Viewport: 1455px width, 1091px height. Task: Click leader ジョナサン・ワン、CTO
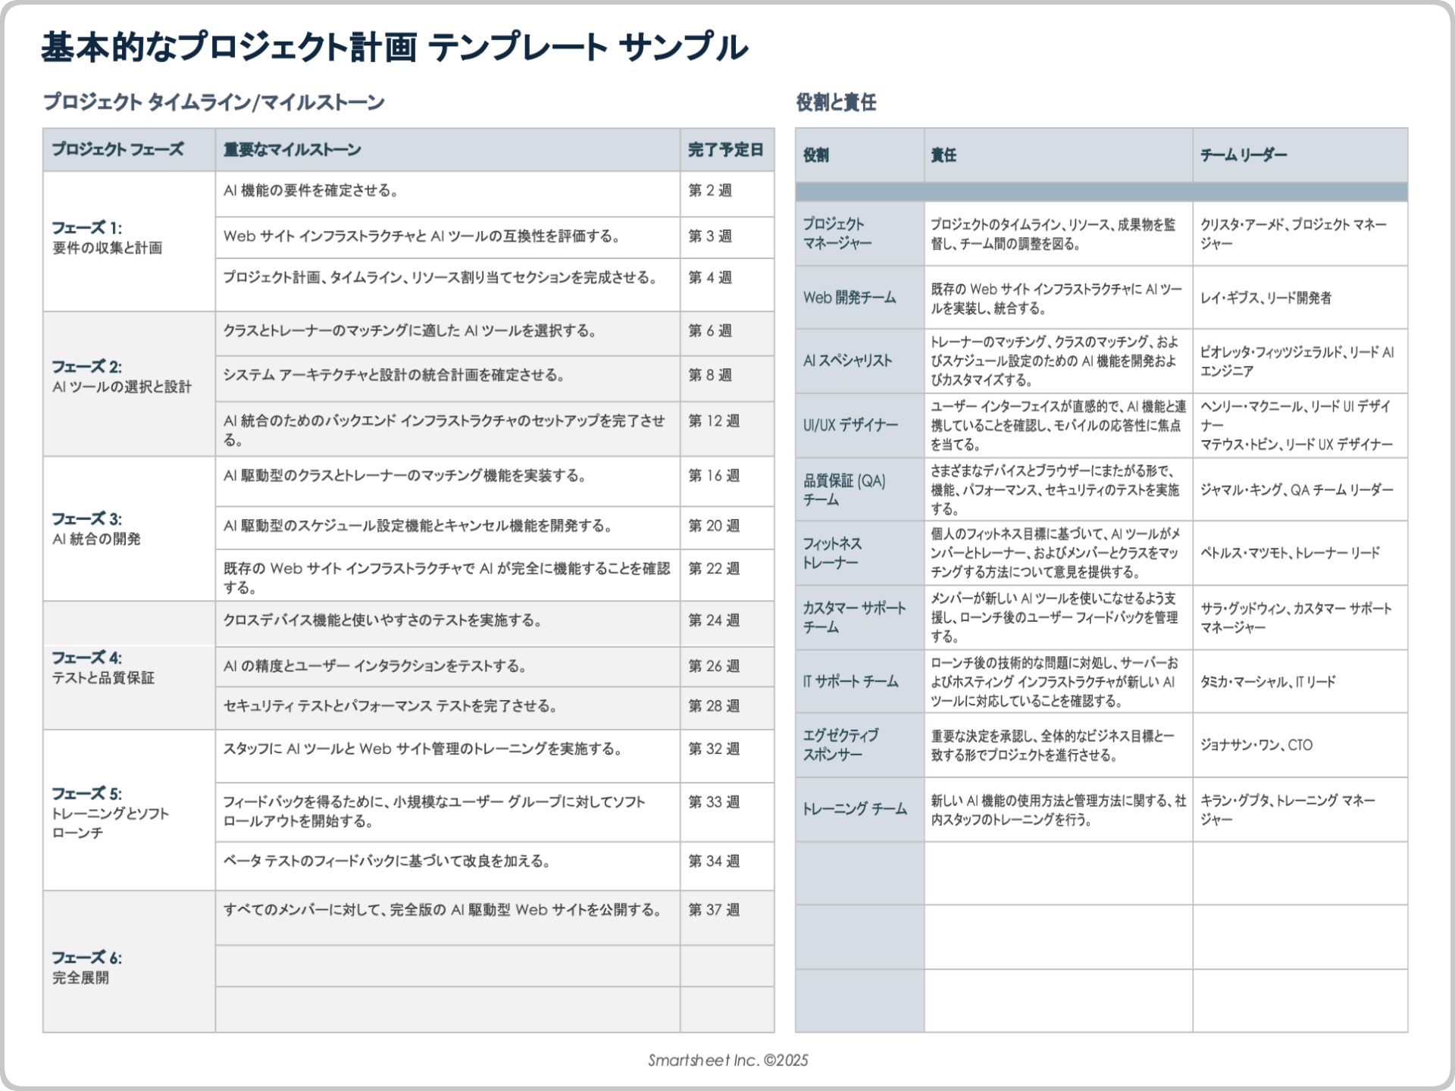1300,745
